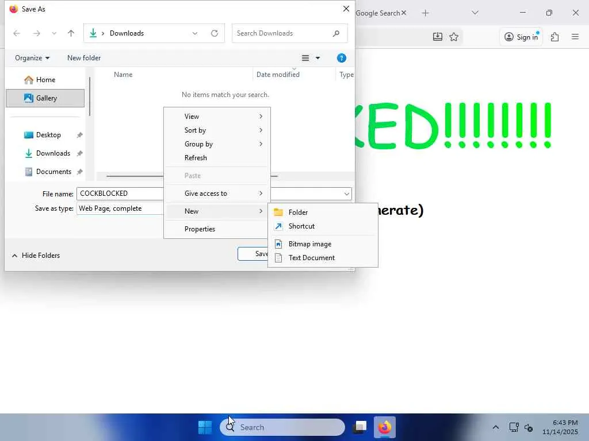Viewport: 589px width, 441px height.
Task: Show hidden icons in the system tray
Action: pyautogui.click(x=496, y=427)
